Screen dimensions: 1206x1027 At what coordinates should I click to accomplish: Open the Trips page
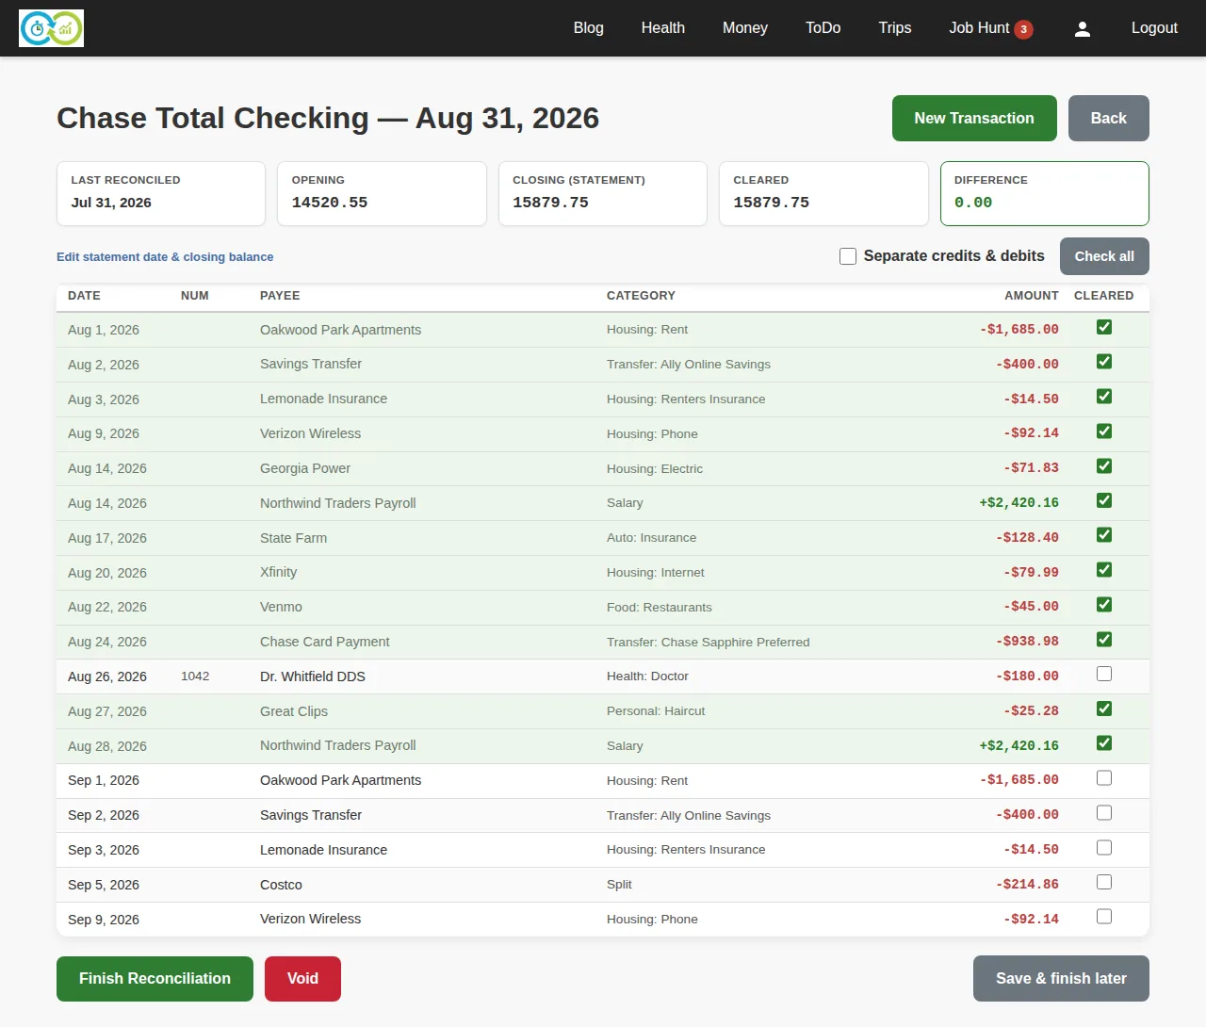point(895,28)
